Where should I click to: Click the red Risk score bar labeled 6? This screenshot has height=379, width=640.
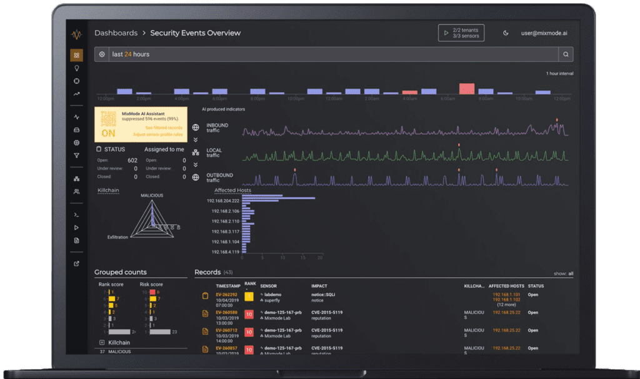[152, 292]
